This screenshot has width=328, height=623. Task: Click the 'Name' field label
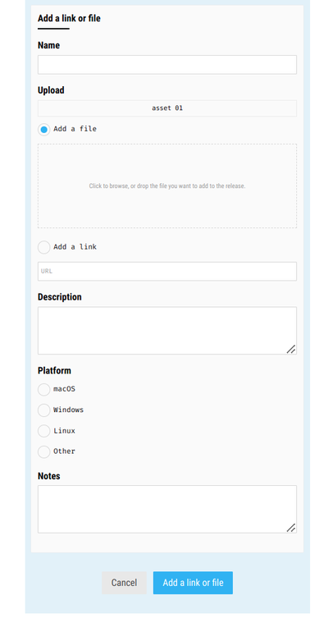[48, 45]
